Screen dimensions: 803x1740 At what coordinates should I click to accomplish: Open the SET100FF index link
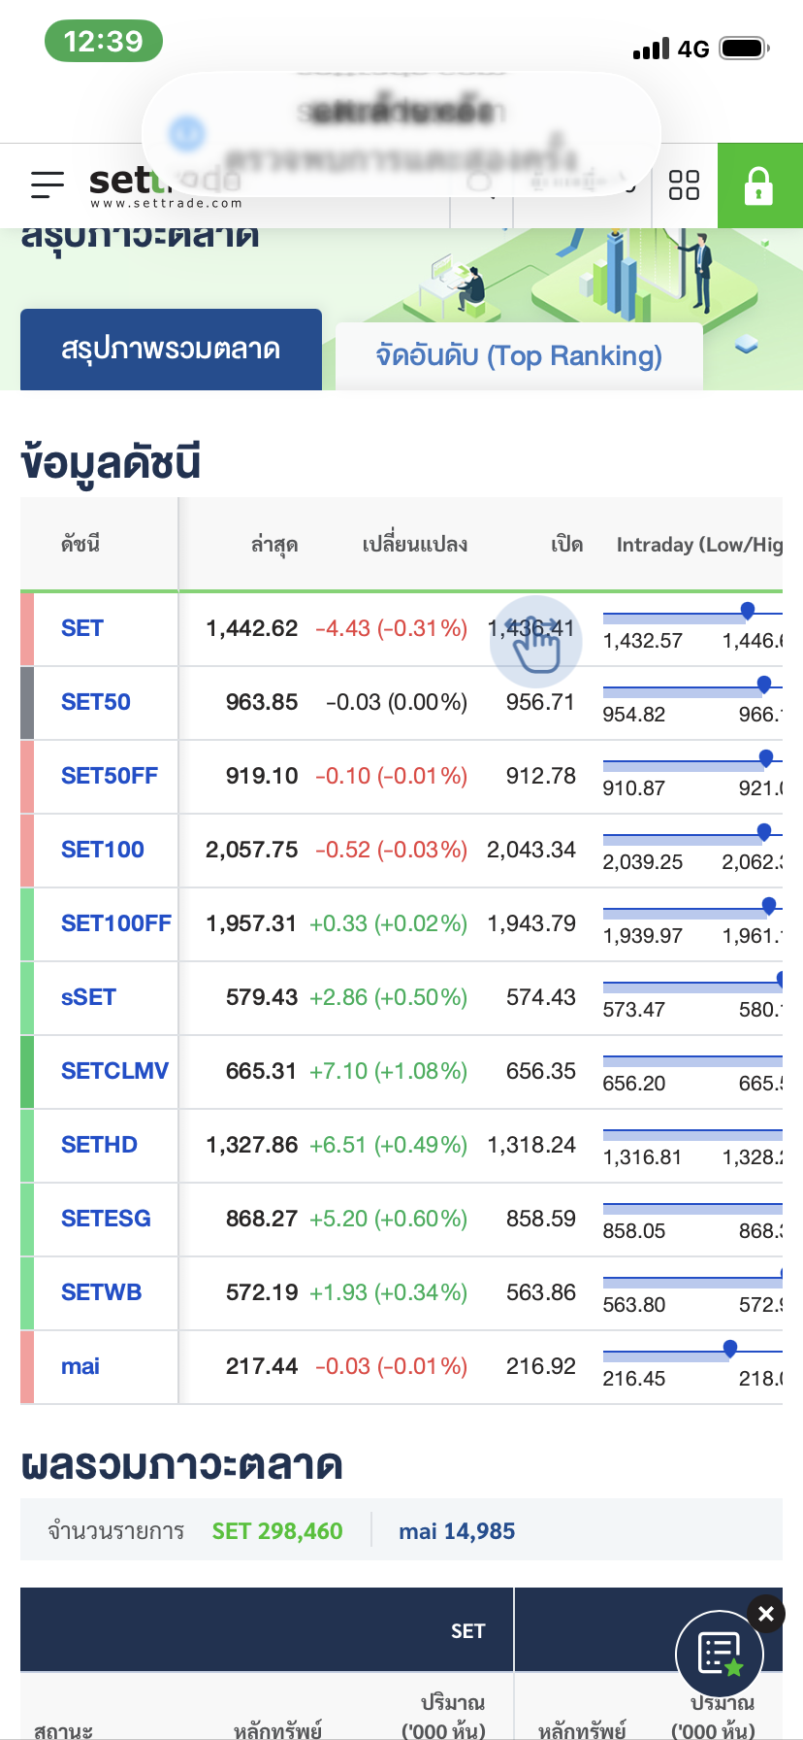[x=115, y=923]
